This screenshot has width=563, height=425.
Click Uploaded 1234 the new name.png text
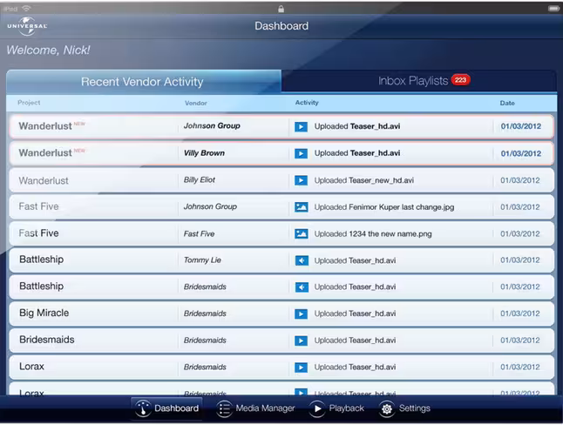(373, 234)
